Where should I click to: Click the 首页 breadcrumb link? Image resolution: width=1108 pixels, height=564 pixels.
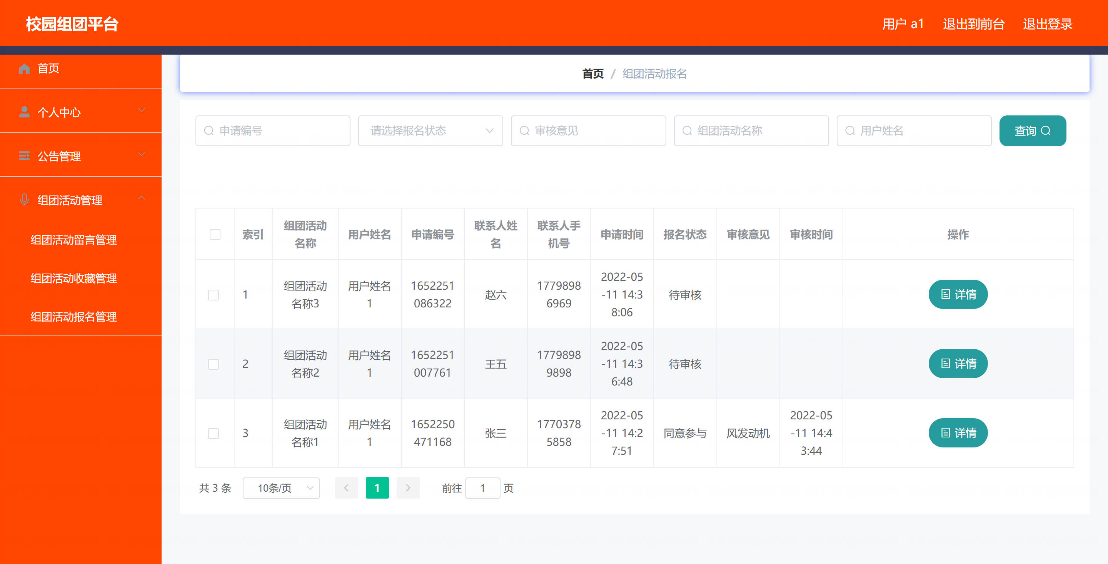click(593, 73)
